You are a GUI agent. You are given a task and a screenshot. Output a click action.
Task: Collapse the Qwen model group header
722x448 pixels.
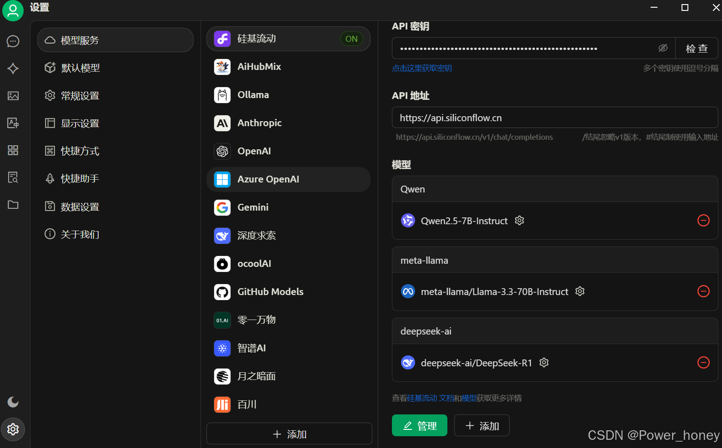click(555, 189)
